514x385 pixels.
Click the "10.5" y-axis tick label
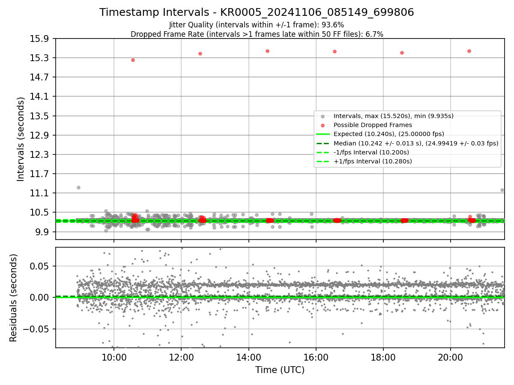pos(39,212)
